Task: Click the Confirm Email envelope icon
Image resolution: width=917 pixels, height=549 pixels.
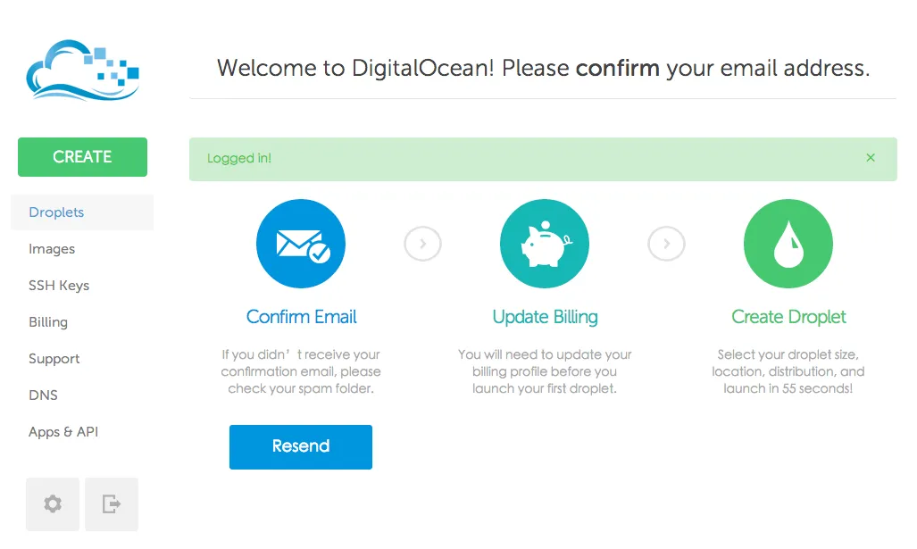Action: pos(301,243)
